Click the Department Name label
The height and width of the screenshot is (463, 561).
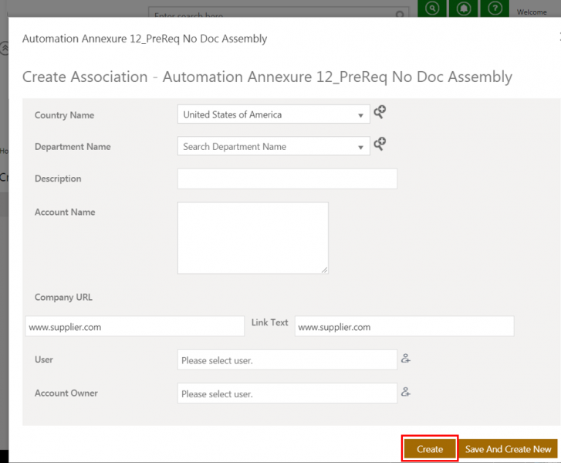tap(73, 147)
